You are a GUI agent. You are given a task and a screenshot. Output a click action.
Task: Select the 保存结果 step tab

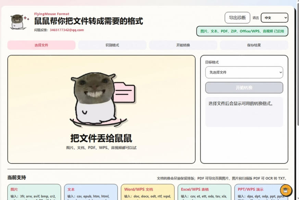[254, 45]
